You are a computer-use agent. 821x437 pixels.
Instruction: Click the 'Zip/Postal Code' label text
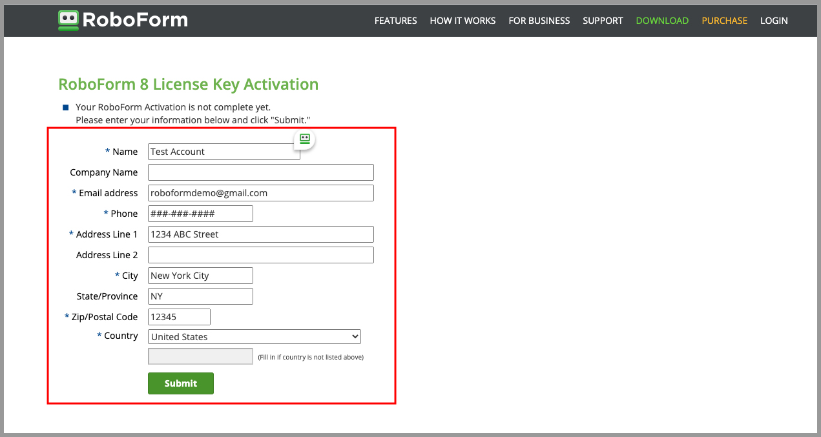[105, 317]
